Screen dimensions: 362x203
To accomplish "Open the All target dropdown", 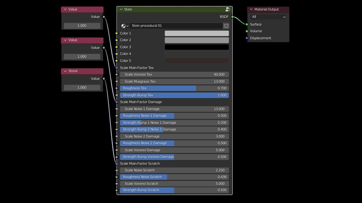I will [268, 17].
